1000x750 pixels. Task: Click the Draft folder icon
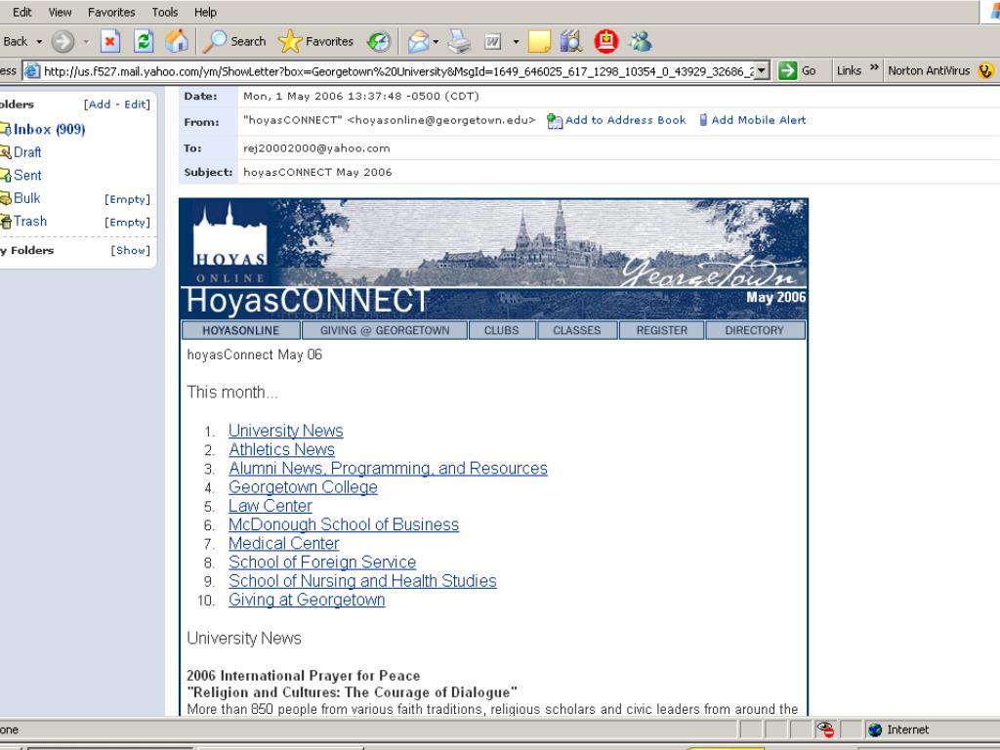pyautogui.click(x=6, y=152)
